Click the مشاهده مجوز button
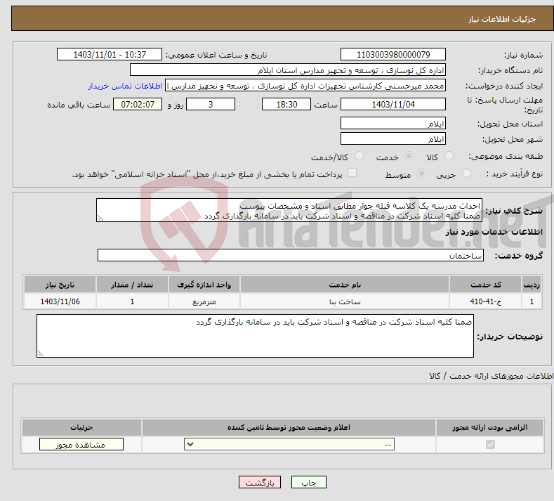Image resolution: width=554 pixels, height=501 pixels. (x=81, y=444)
